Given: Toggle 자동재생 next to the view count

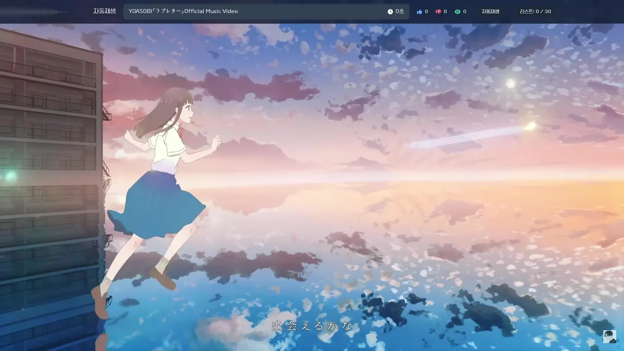Looking at the screenshot, I should point(490,11).
